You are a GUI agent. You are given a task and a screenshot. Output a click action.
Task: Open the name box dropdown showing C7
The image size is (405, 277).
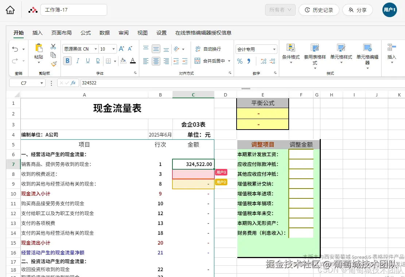(42, 83)
